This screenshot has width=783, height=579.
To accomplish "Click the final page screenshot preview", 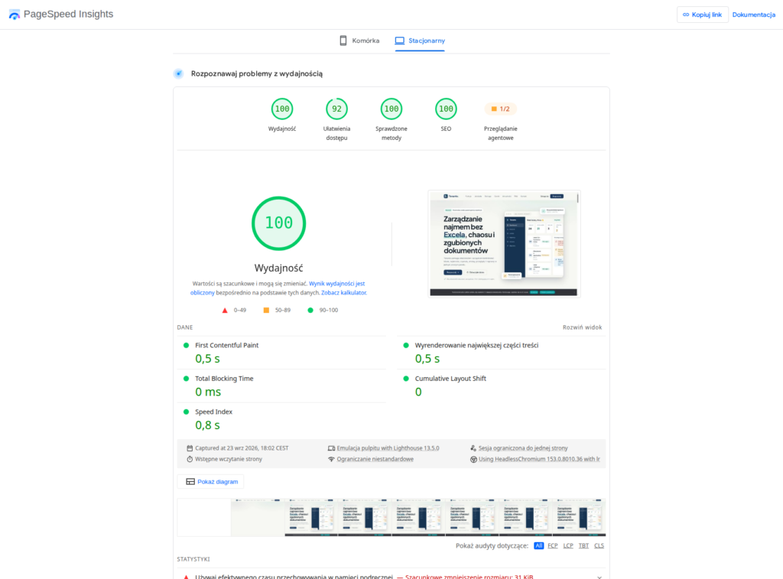I will coord(504,243).
